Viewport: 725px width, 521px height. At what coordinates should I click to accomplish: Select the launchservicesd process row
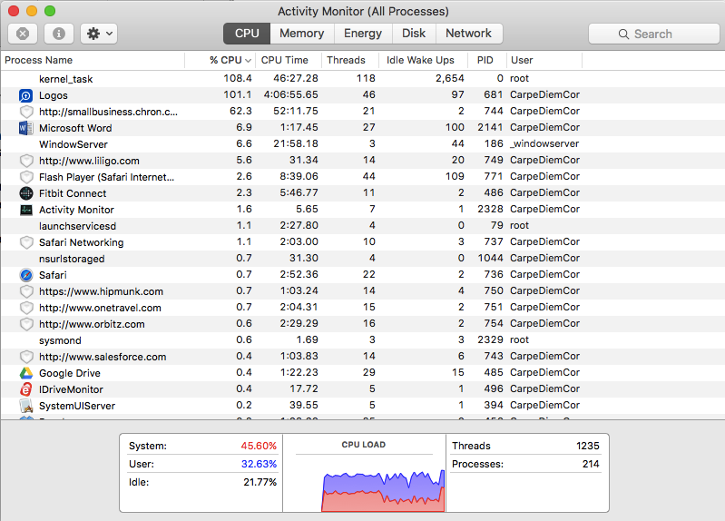click(x=363, y=226)
